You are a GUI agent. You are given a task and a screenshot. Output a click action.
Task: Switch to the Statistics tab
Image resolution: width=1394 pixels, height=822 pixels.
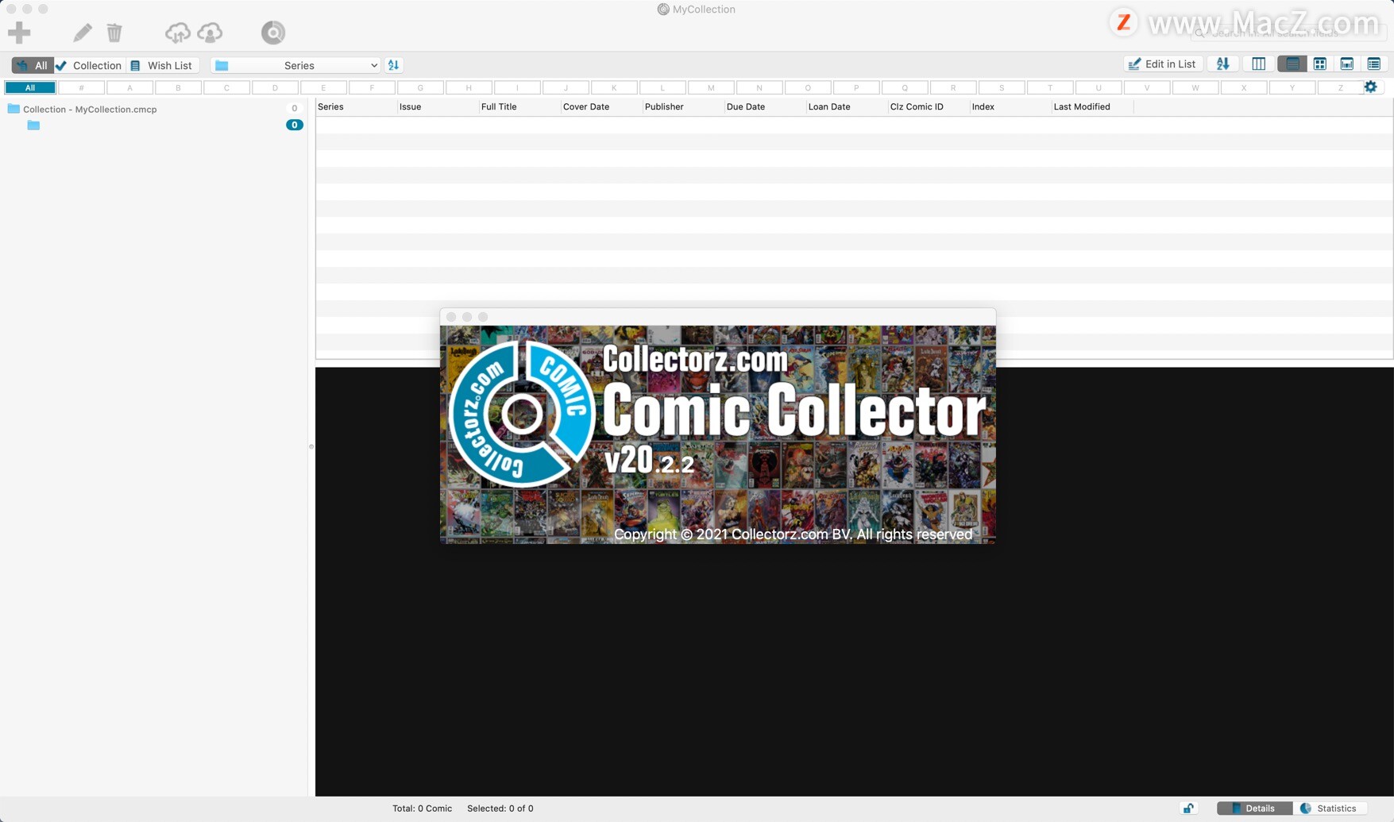click(x=1334, y=808)
